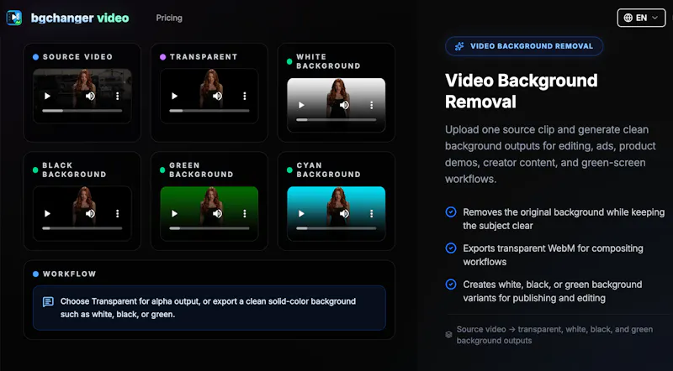The width and height of the screenshot is (673, 371).
Task: Play the Green Background video
Action: (174, 213)
